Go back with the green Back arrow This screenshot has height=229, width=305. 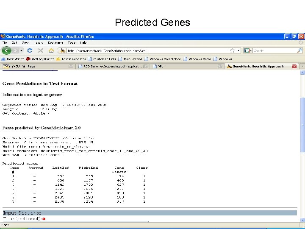[x=6, y=50]
